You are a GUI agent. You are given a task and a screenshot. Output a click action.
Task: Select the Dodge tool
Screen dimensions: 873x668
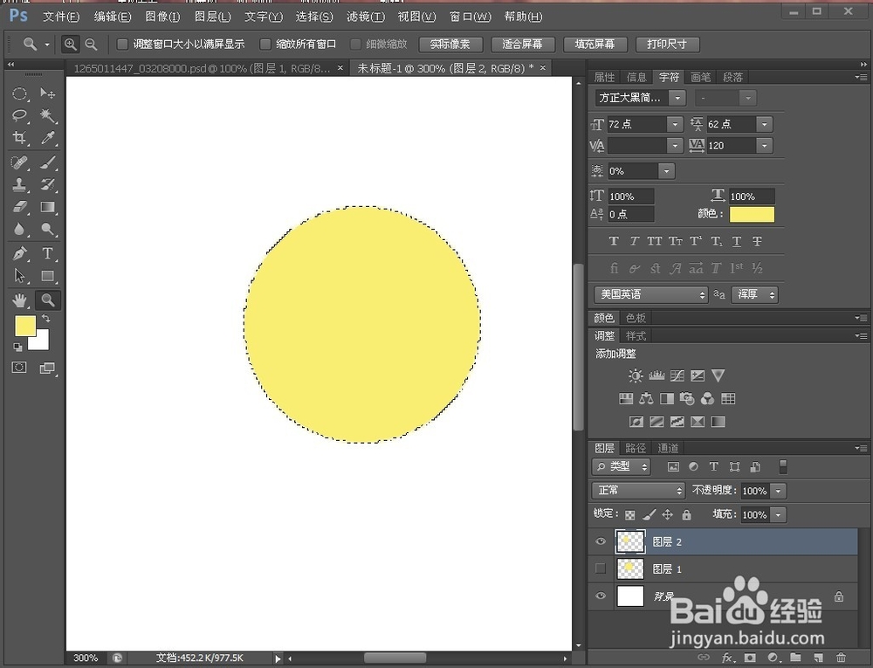pyautogui.click(x=48, y=229)
